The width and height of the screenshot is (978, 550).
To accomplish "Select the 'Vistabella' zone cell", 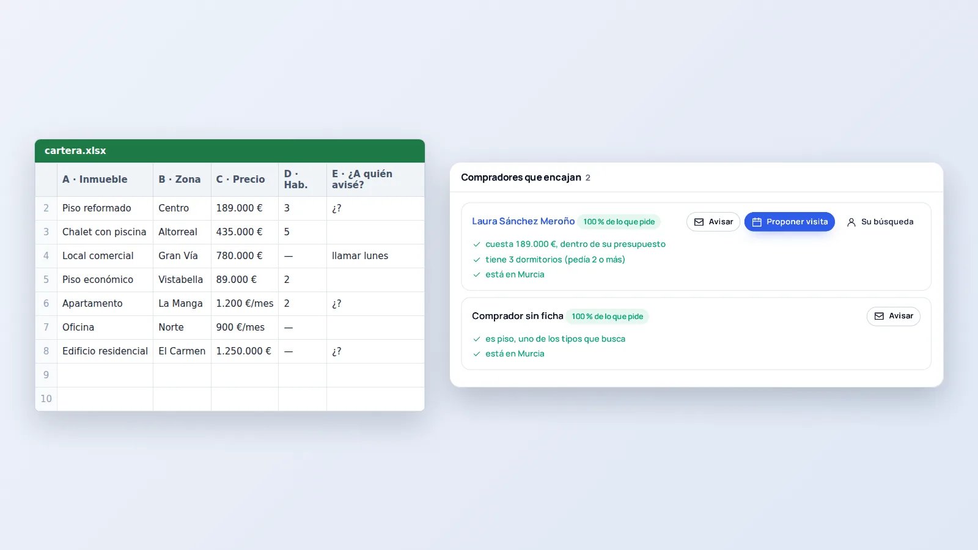I will click(182, 280).
